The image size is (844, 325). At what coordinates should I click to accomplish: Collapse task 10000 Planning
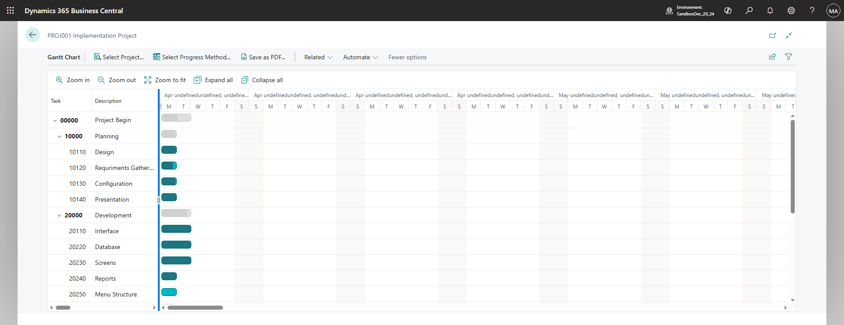(59, 137)
